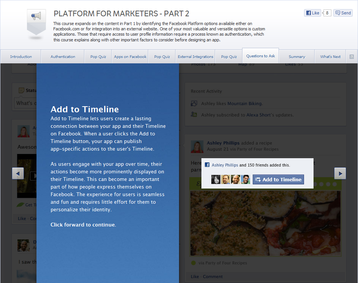Click the Add to Timeline heading

tap(85, 109)
